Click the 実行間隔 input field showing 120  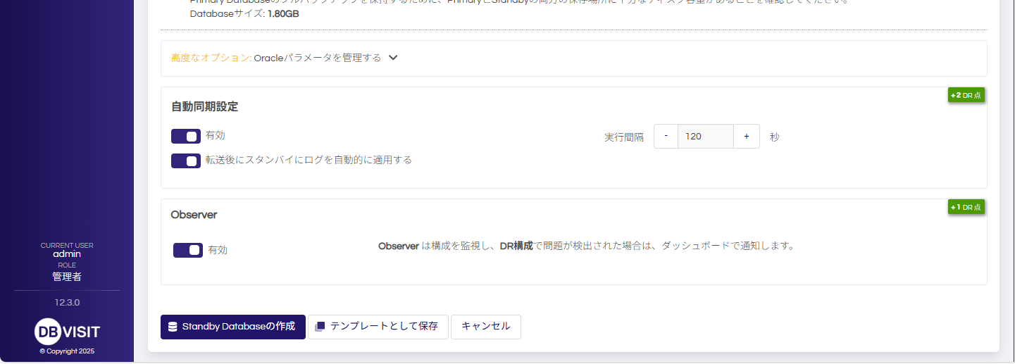(706, 136)
